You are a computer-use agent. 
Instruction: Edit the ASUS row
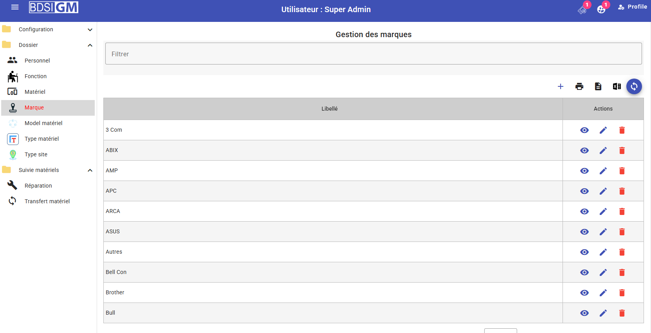[603, 232]
